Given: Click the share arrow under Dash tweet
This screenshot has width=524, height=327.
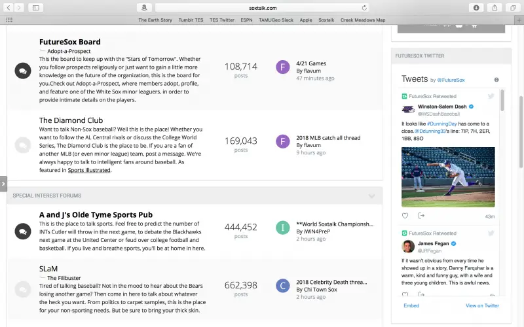Looking at the screenshot, I should click(421, 216).
